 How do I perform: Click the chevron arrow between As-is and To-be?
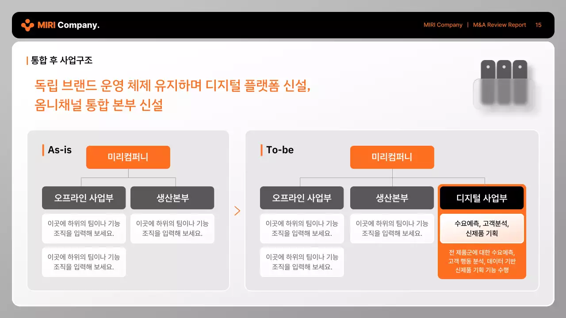[x=237, y=211]
